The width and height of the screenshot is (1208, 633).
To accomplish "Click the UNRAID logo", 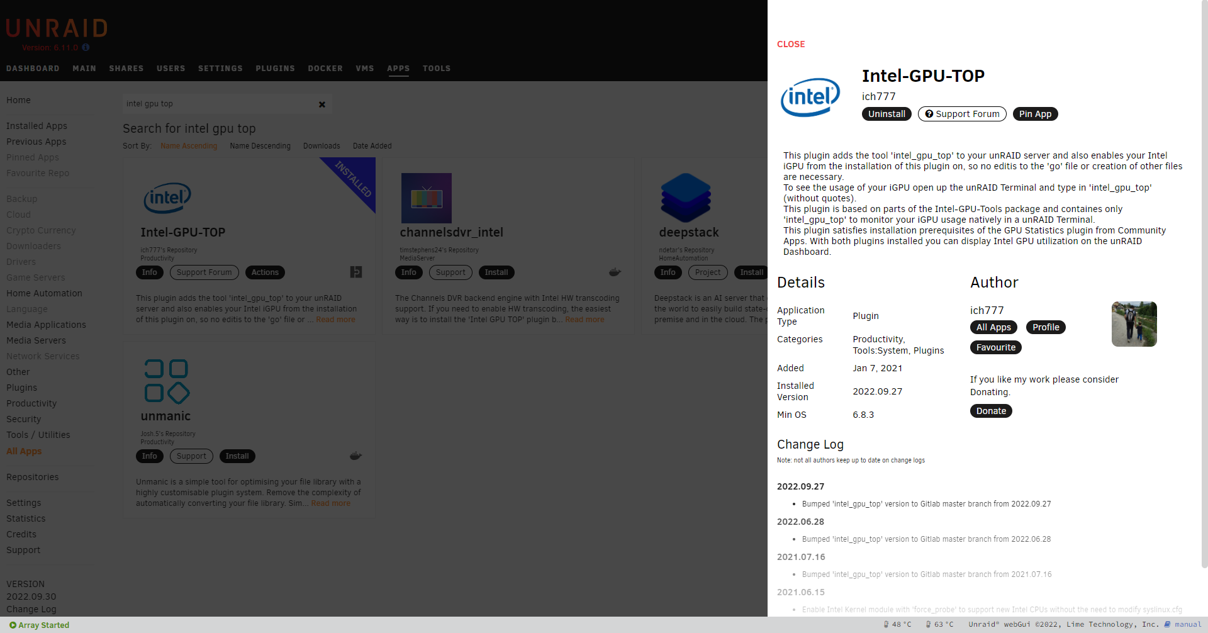I will point(57,28).
